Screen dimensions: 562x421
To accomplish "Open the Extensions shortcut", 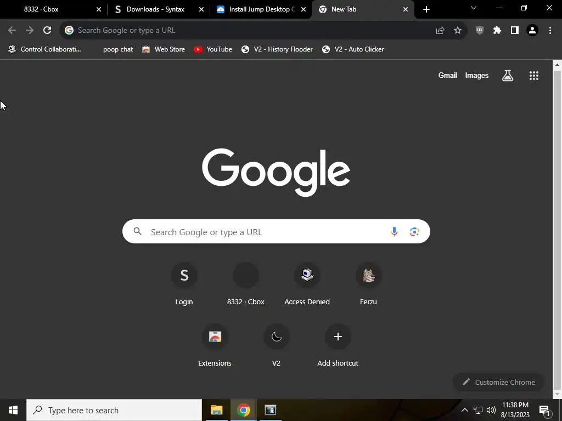I will coord(215,345).
